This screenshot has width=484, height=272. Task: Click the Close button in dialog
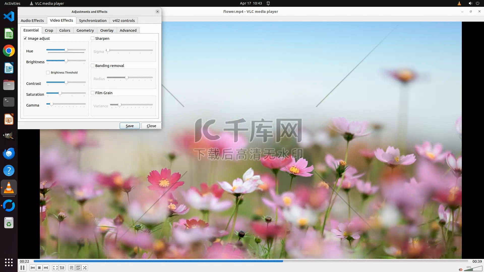coord(151,126)
